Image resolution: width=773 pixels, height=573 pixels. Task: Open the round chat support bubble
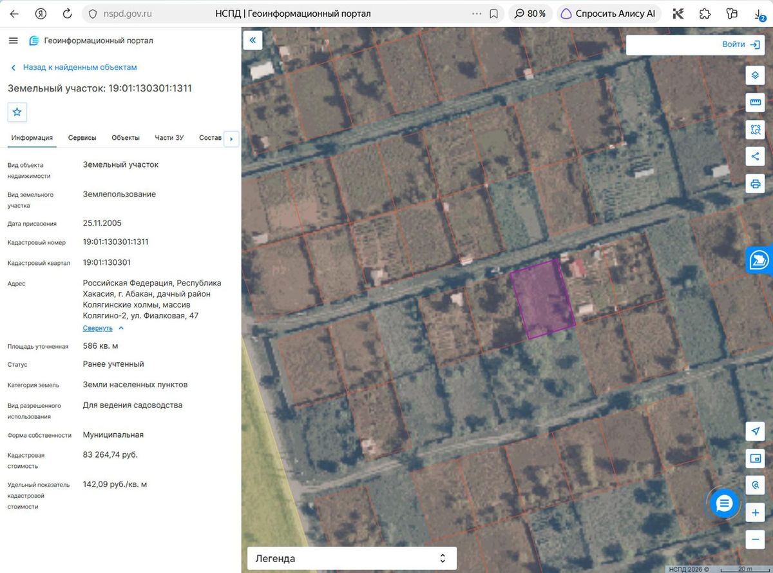click(725, 503)
